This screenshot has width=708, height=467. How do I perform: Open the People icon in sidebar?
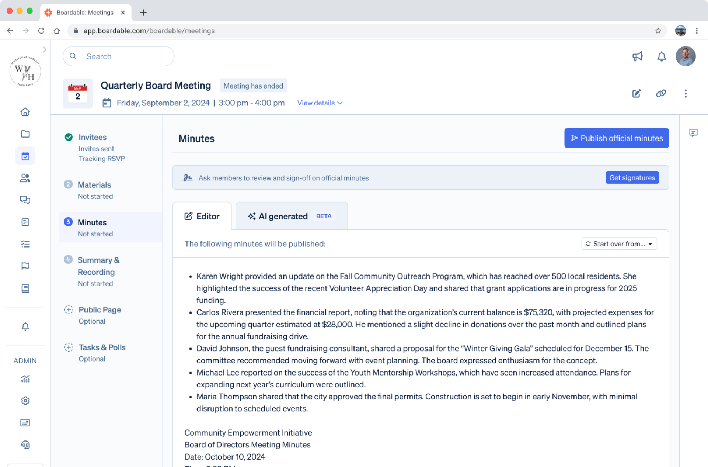(25, 178)
